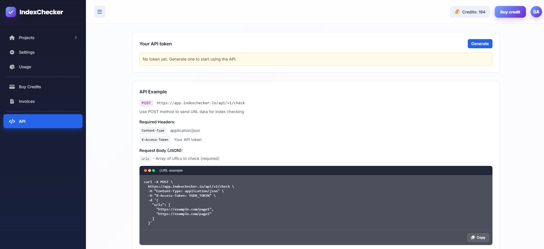Click the Buy Credits card icon

[x=12, y=87]
